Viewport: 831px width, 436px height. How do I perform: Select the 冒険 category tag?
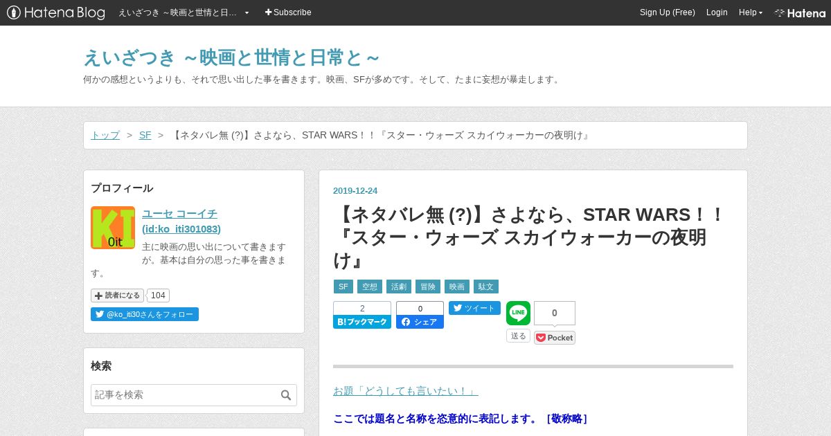tap(428, 287)
